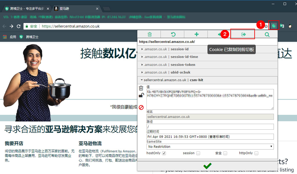Expand the ubid-acbuk cookie row
The width and height of the screenshot is (297, 174).
pyautogui.click(x=207, y=72)
